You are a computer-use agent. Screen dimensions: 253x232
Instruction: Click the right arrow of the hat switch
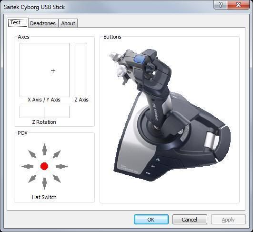61,166
